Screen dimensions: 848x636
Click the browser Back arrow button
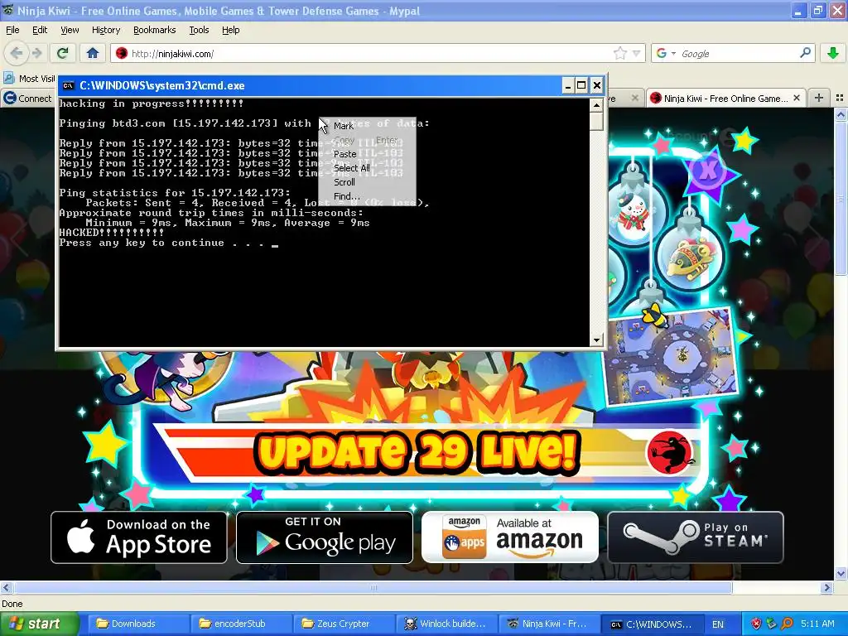(x=17, y=53)
